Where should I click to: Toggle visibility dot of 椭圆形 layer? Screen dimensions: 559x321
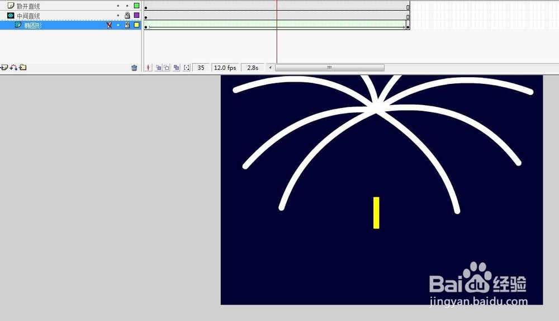[118, 25]
